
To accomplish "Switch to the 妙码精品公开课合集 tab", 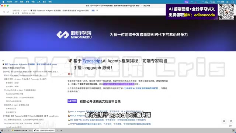I will [21, 130].
